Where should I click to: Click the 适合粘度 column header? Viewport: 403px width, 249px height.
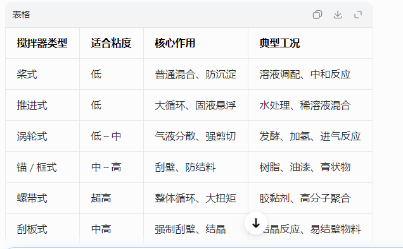click(x=111, y=43)
